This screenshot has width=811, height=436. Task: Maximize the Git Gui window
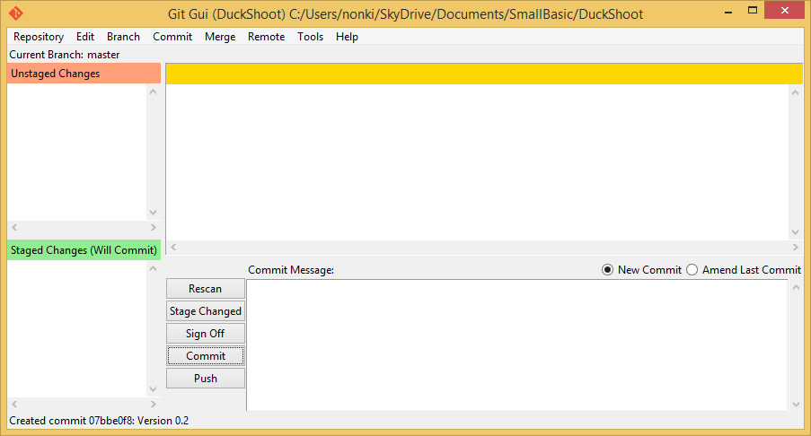pos(753,11)
